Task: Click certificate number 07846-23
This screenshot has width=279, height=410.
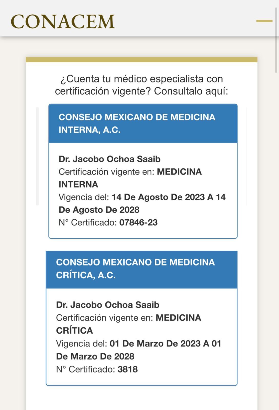Action: tap(138, 222)
